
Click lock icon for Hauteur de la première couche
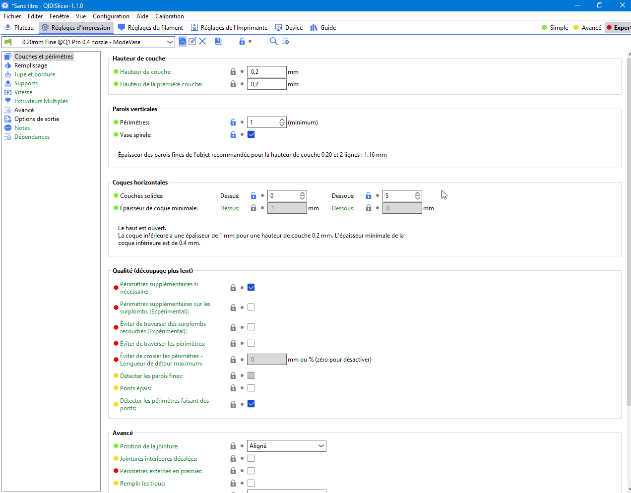pyautogui.click(x=233, y=84)
